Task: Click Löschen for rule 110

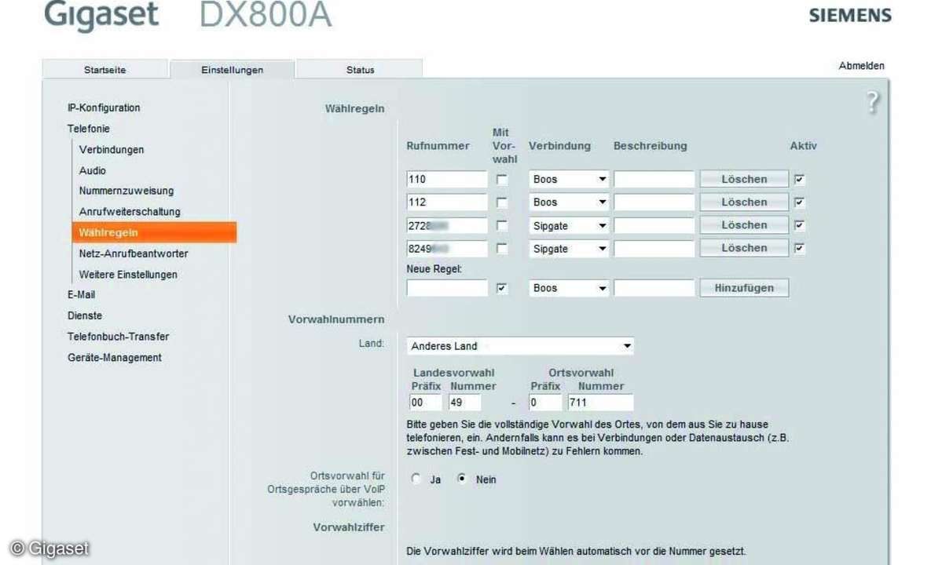Action: pyautogui.click(x=744, y=180)
